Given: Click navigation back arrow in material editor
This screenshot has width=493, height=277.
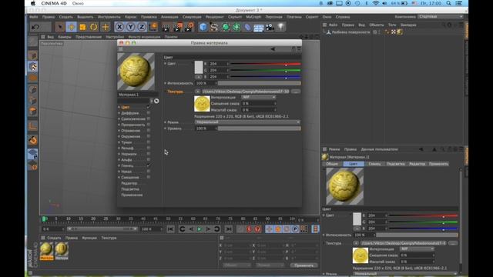Looking at the screenshot, I should click(x=273, y=49).
